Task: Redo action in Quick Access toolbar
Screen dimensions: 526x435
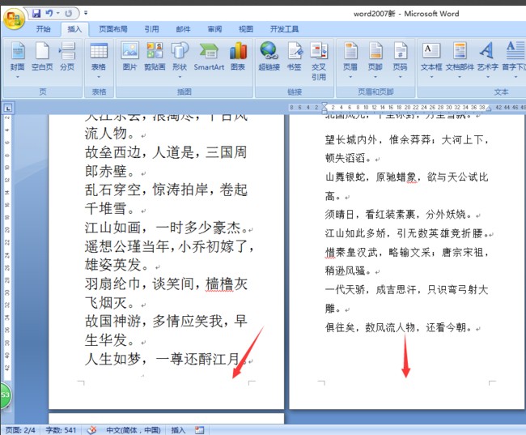Action: tap(68, 14)
